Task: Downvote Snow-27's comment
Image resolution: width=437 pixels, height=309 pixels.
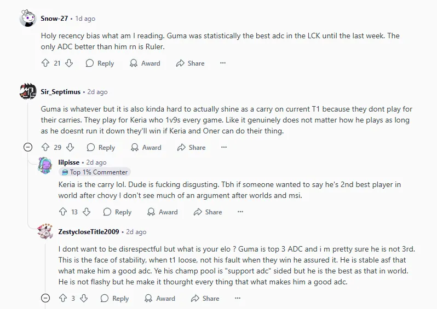Action: click(x=69, y=63)
